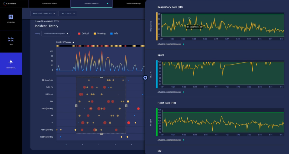Toggle the Info legend filter
The height and width of the screenshot is (154, 289).
[114, 34]
